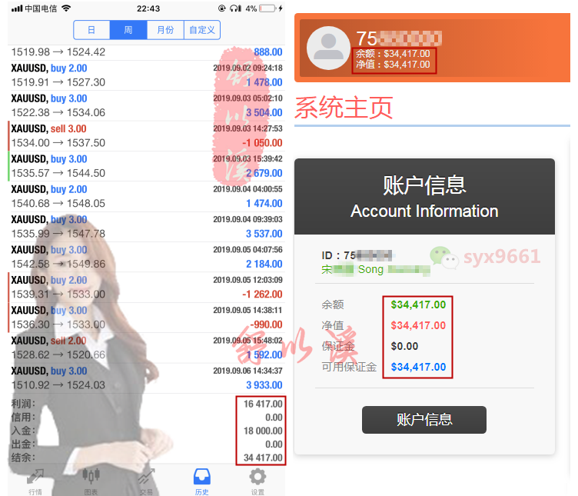
Task: Tap the 3 537.00 profit value
Action: click(x=264, y=234)
